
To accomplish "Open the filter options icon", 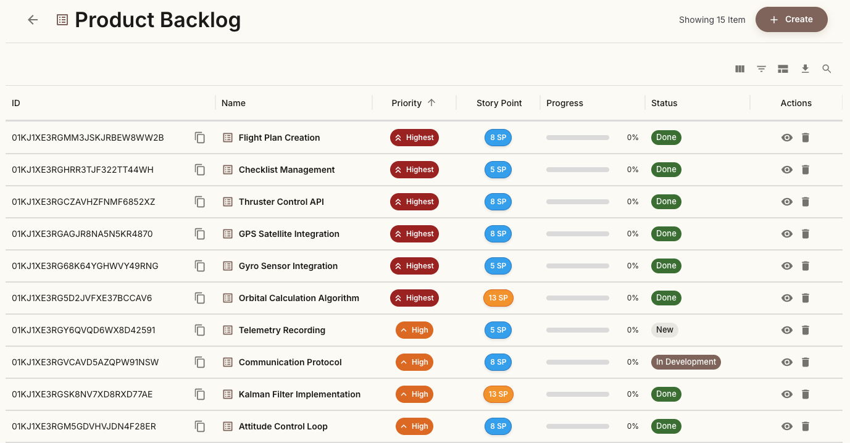I will click(761, 68).
